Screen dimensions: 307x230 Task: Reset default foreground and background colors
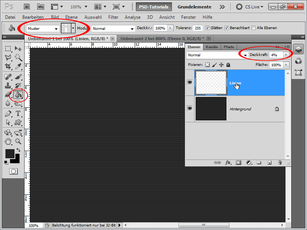click(6, 162)
